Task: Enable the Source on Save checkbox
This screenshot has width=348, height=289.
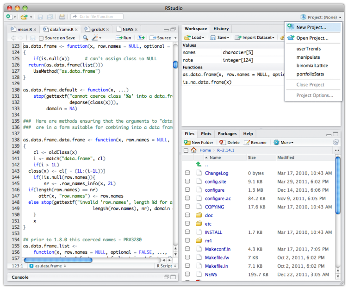Action: point(41,38)
